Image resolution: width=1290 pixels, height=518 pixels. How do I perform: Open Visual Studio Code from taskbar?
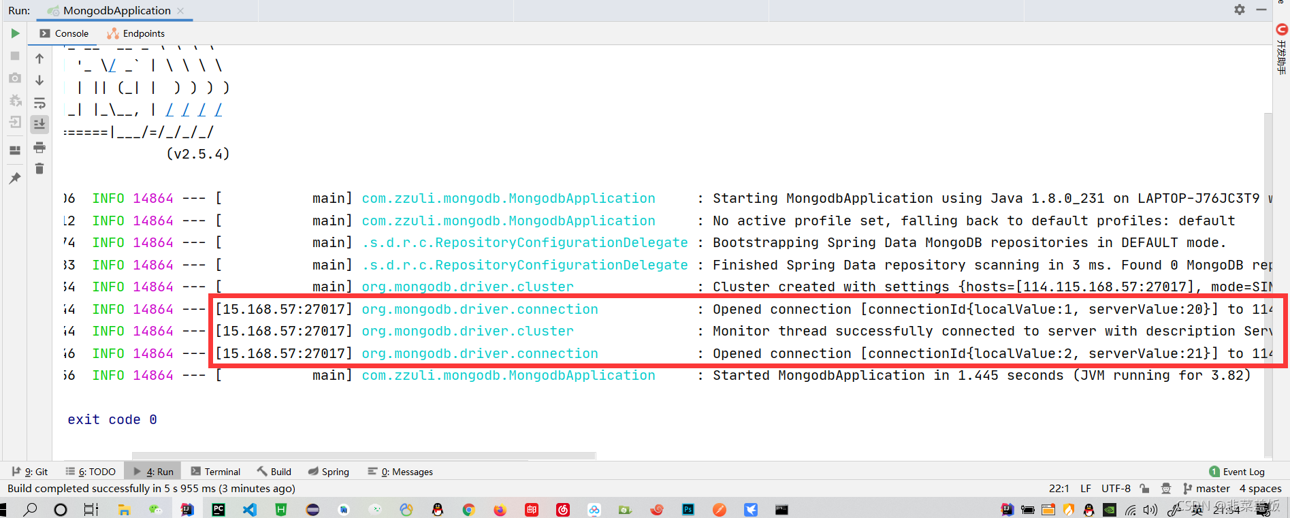tap(250, 509)
